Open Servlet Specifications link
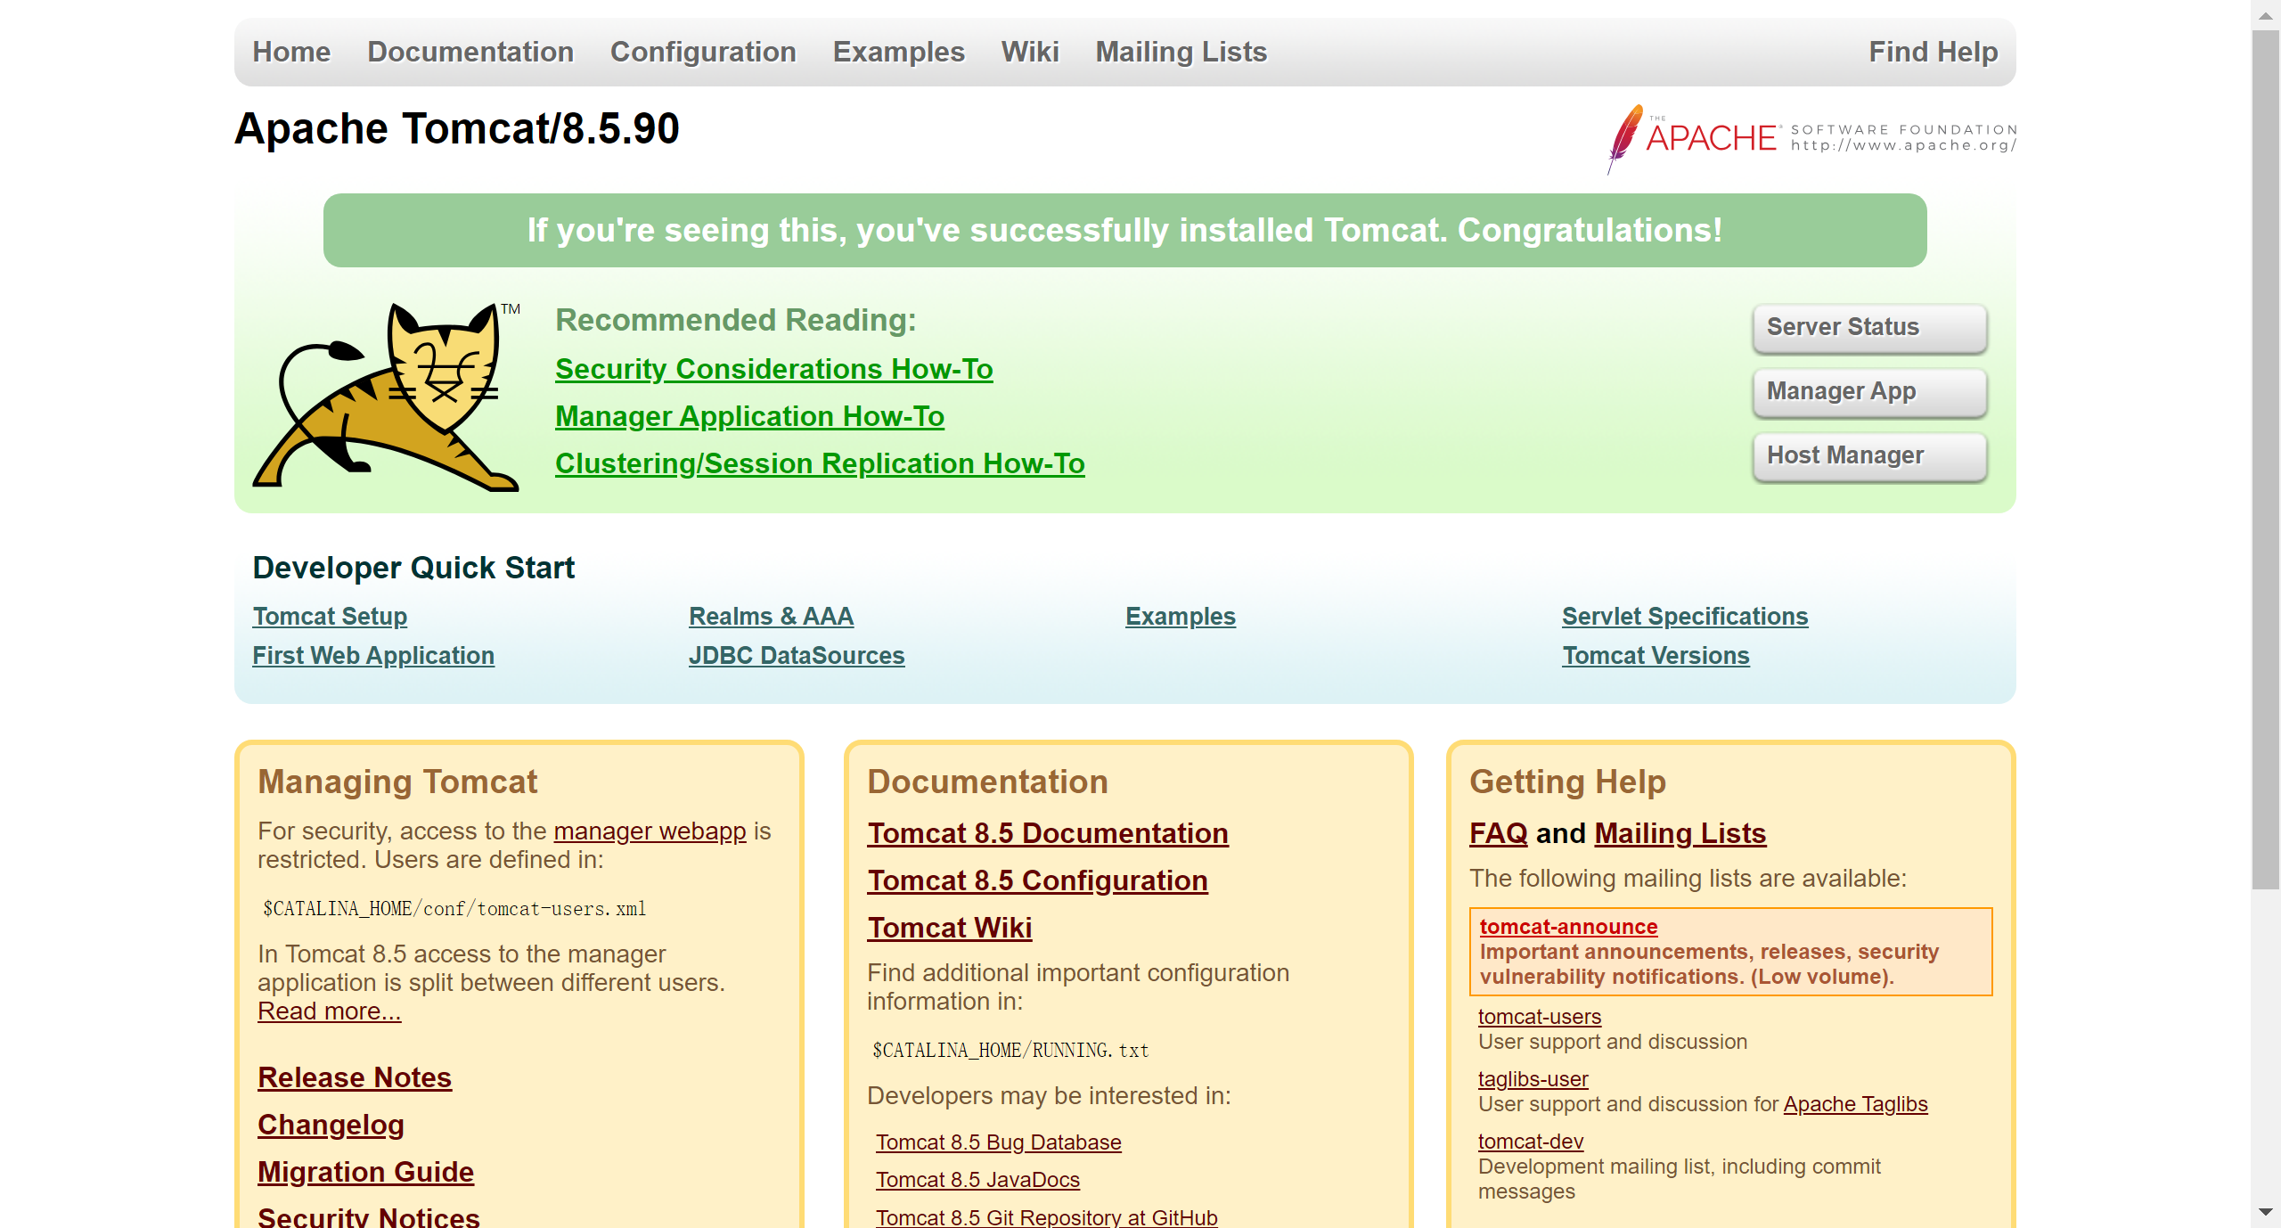The image size is (2281, 1228). click(x=1685, y=616)
